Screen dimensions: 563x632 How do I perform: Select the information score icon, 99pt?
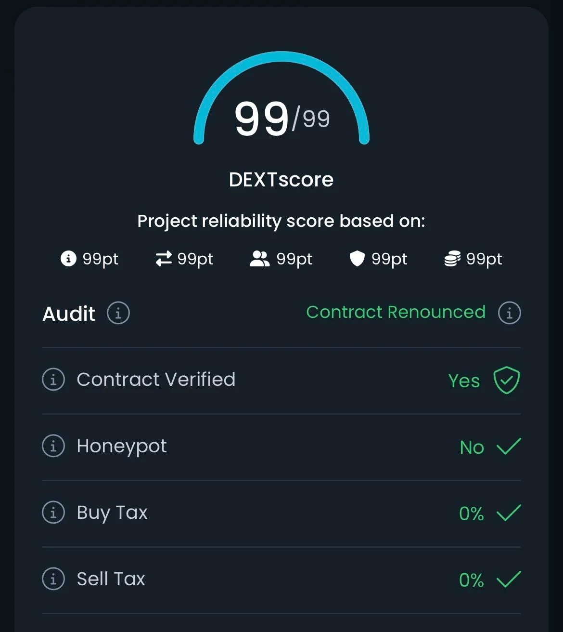pyautogui.click(x=68, y=259)
